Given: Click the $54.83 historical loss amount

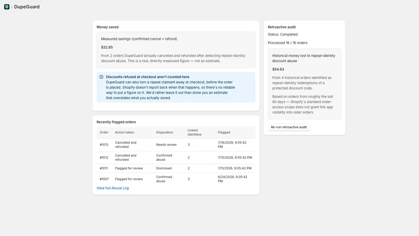Looking at the screenshot, I should [278, 69].
